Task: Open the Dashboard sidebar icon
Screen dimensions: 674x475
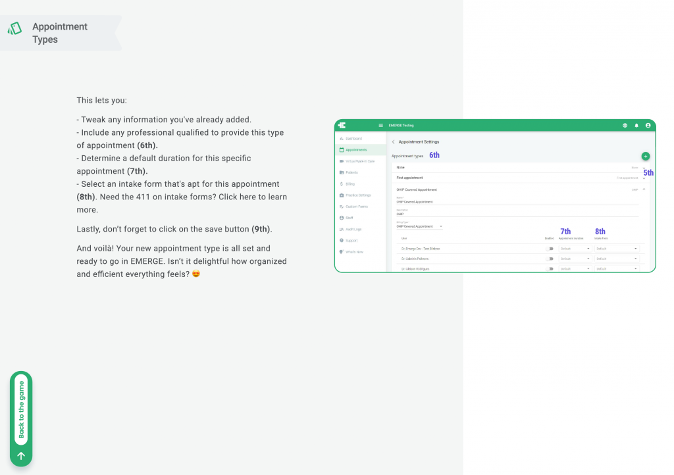Action: coord(341,139)
